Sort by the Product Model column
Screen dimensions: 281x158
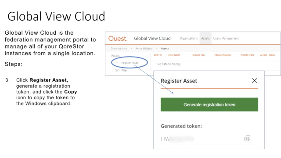[x=223, y=55]
